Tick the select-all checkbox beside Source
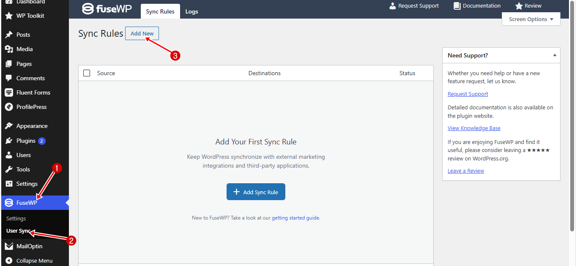 (x=87, y=73)
